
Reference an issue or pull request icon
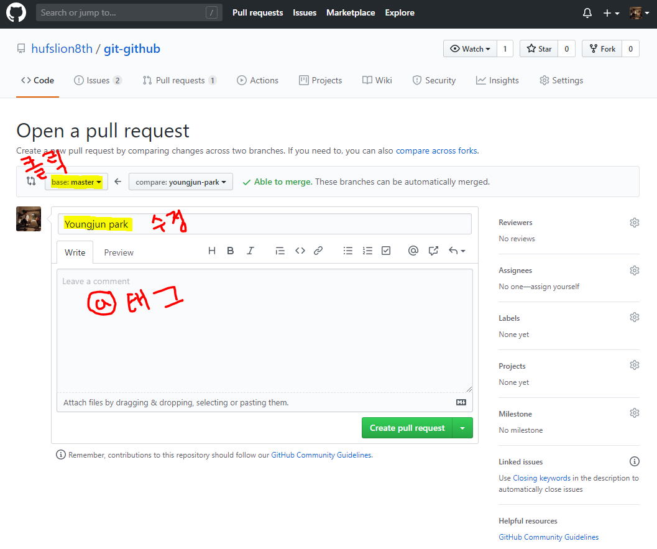coord(433,251)
